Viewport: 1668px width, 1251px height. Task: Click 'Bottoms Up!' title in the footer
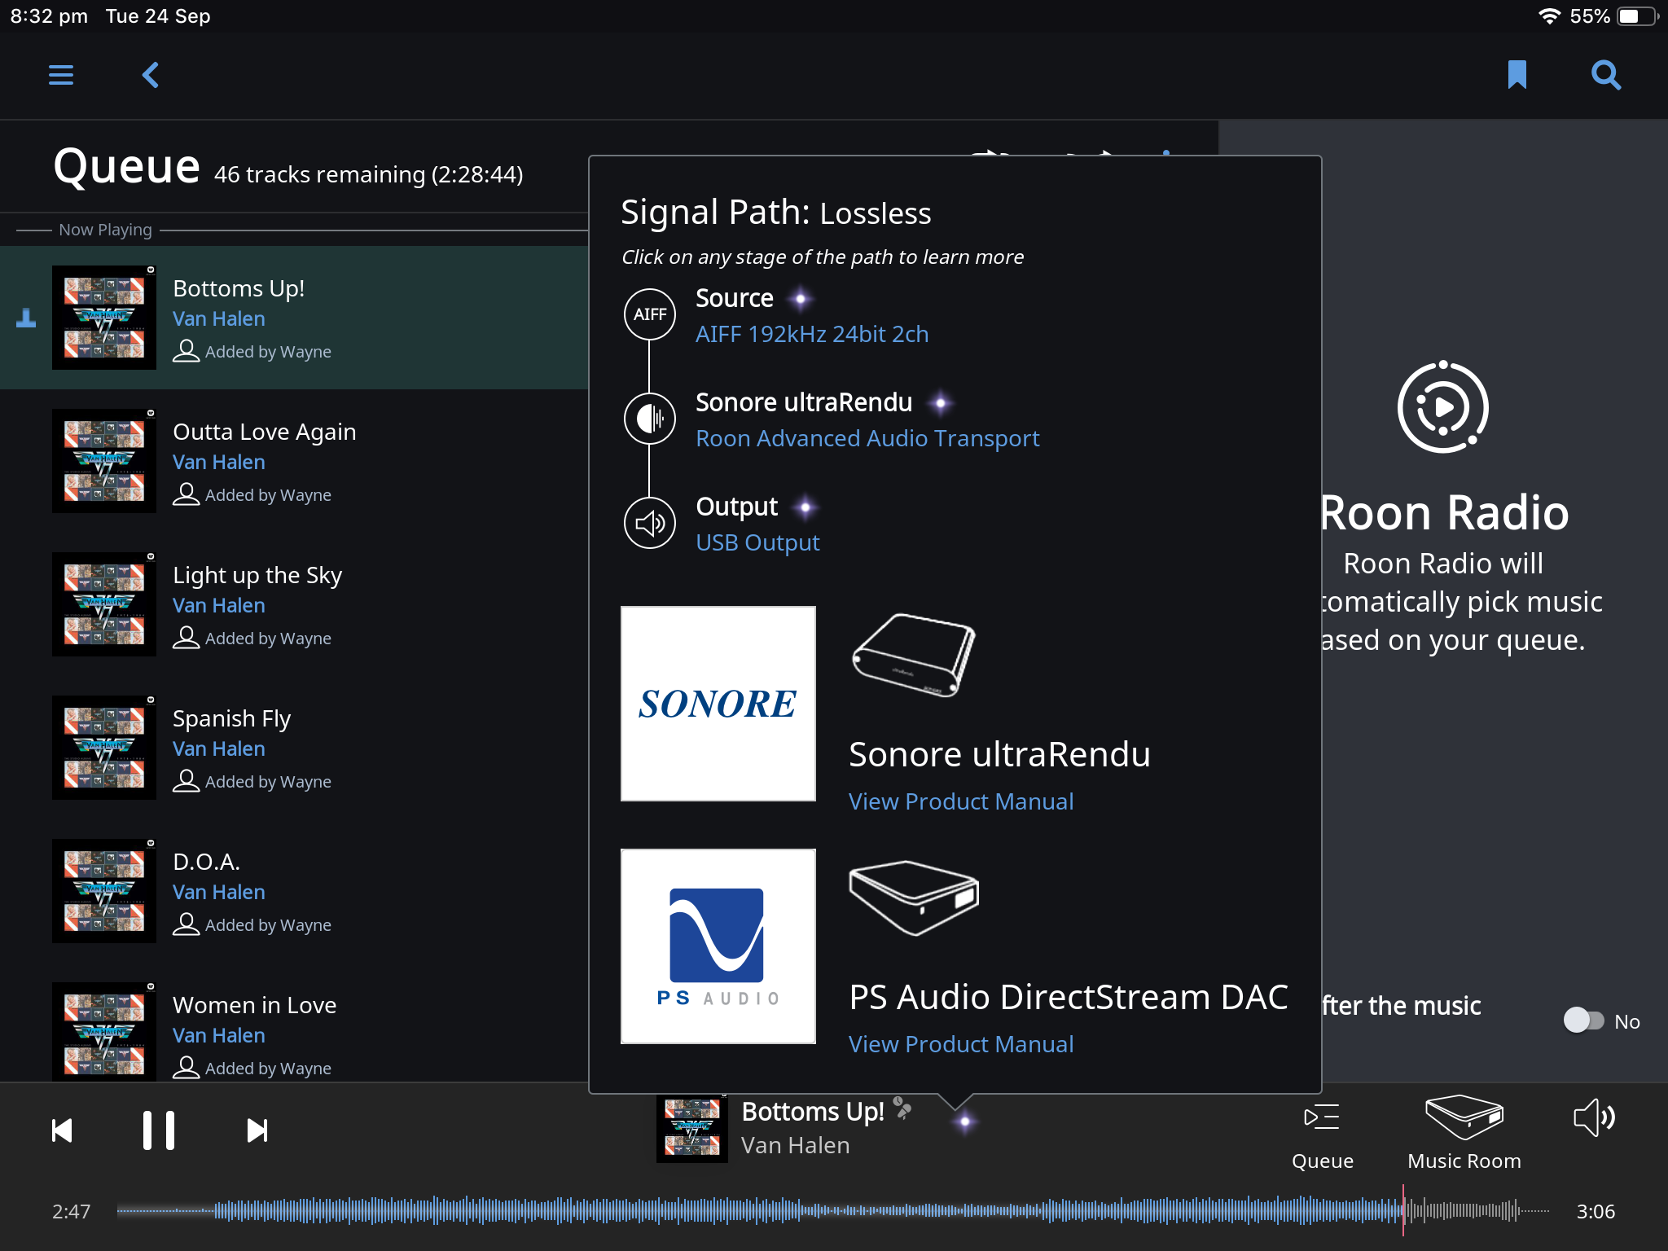pyautogui.click(x=813, y=1112)
